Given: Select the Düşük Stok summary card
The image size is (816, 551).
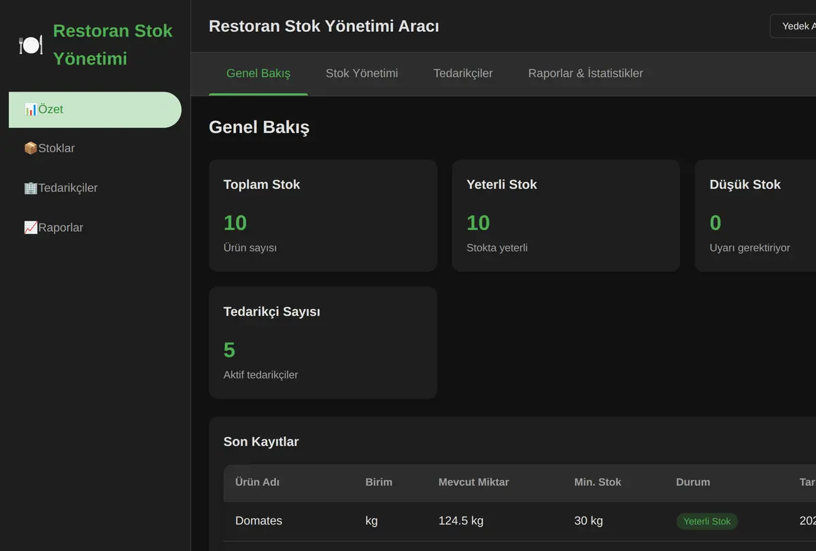Looking at the screenshot, I should tap(755, 215).
